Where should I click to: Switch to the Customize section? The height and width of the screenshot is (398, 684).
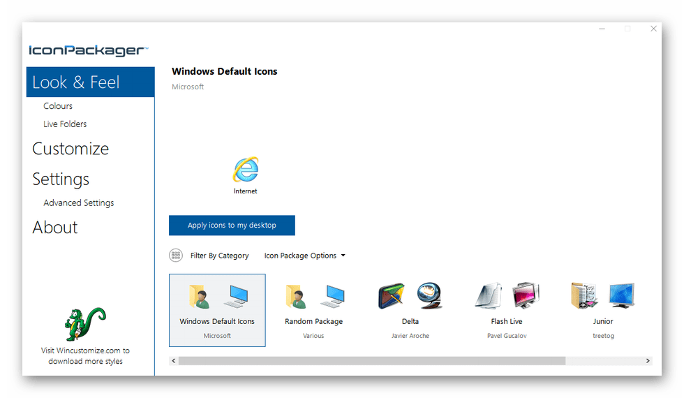70,149
